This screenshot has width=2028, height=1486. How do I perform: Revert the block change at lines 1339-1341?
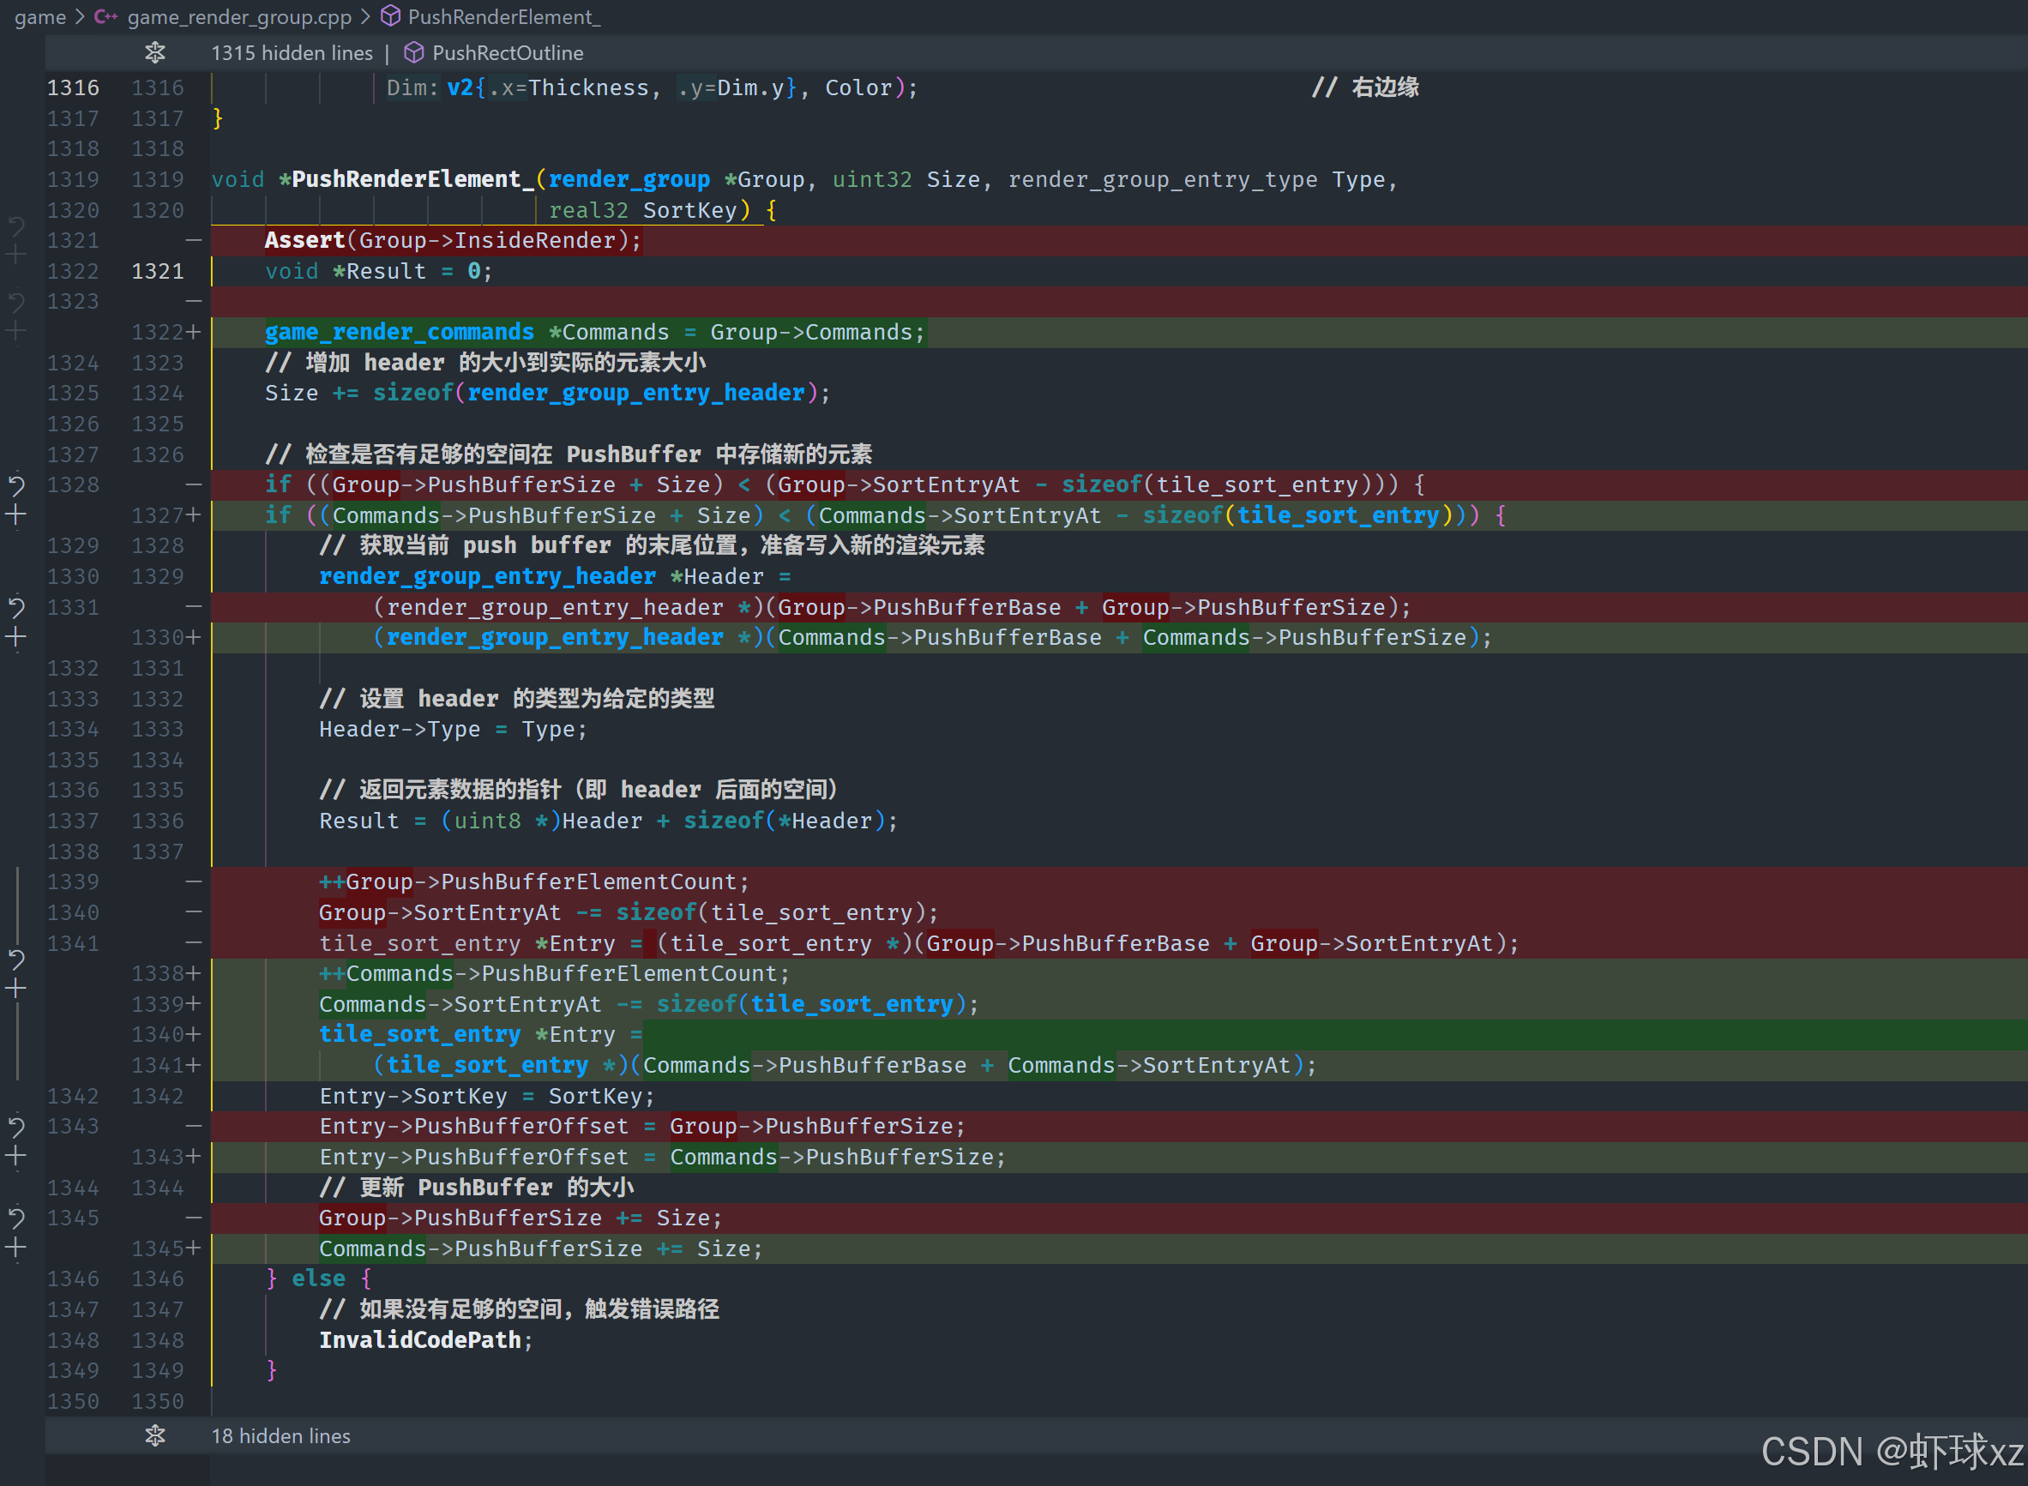16,959
